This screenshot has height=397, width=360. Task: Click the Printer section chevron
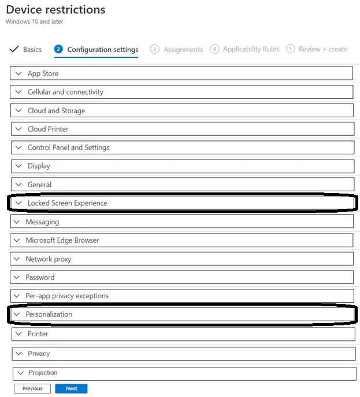(x=18, y=333)
